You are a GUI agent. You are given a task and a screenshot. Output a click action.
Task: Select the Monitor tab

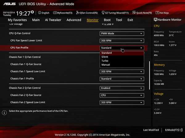coord(92,20)
